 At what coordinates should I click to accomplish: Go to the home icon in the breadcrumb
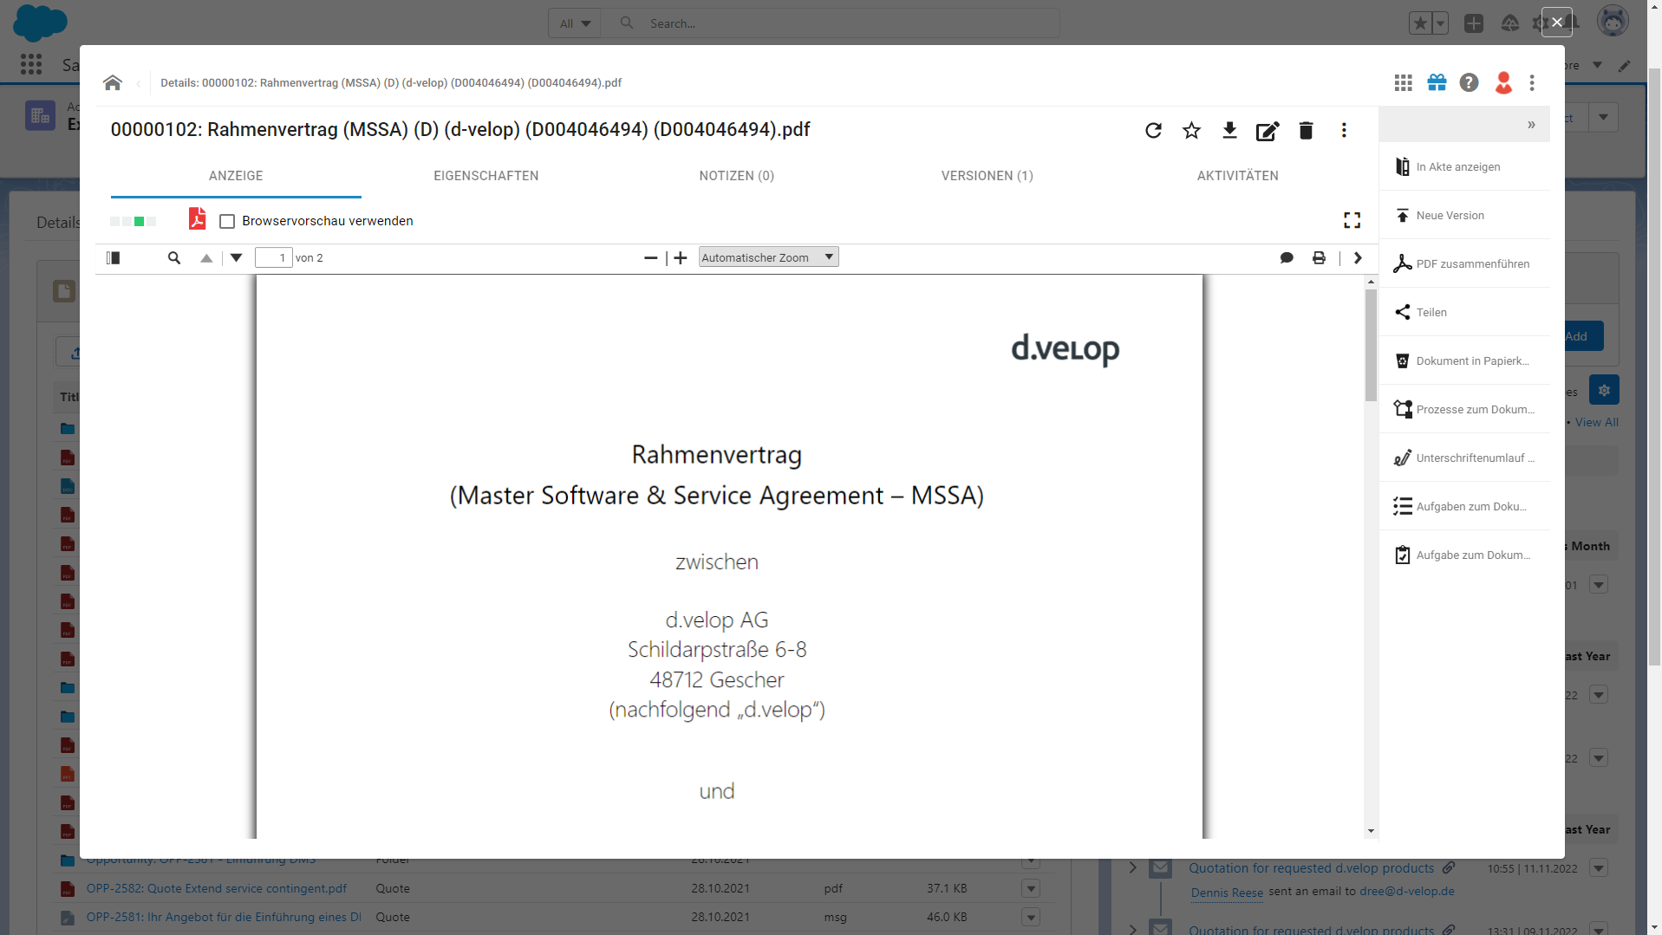click(113, 82)
